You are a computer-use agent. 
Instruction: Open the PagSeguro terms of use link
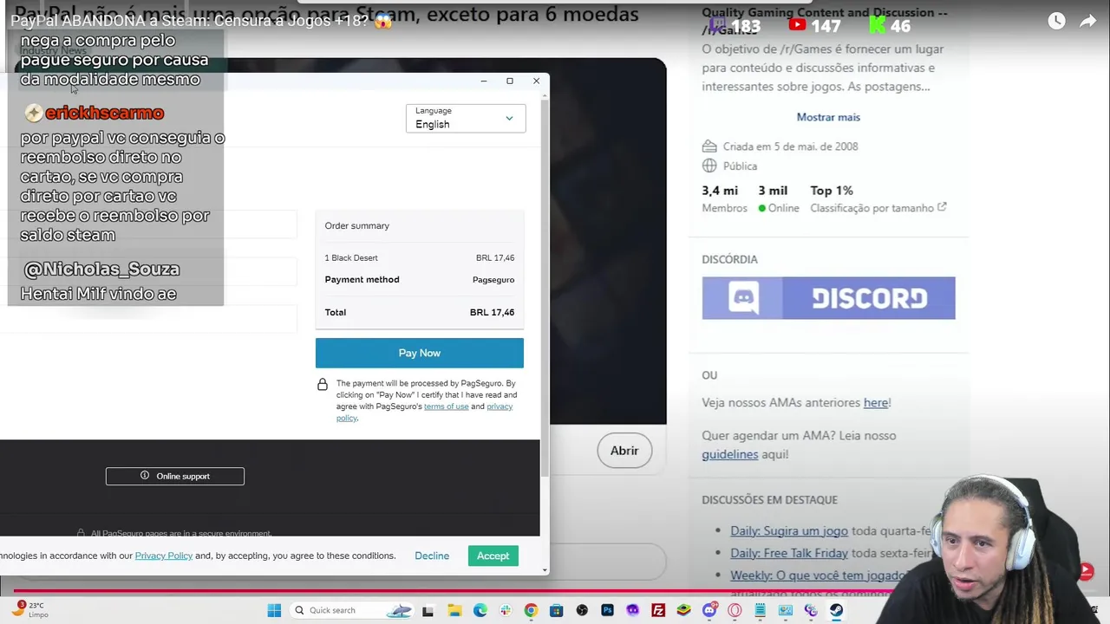point(446,406)
